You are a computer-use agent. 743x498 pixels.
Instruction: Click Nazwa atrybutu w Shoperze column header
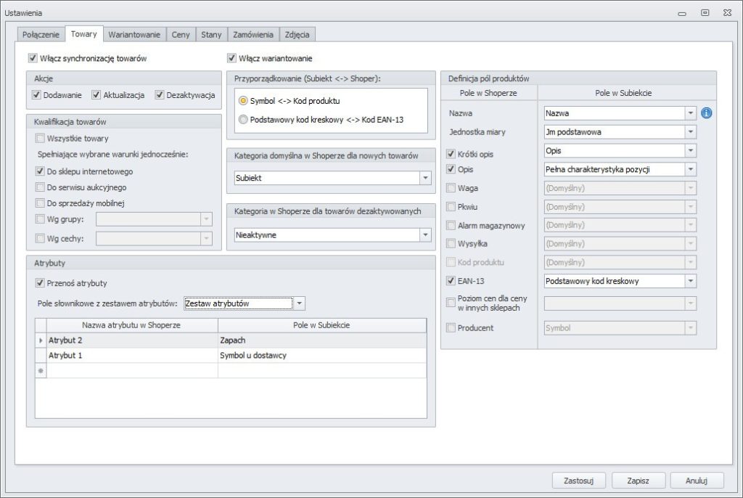tap(132, 325)
